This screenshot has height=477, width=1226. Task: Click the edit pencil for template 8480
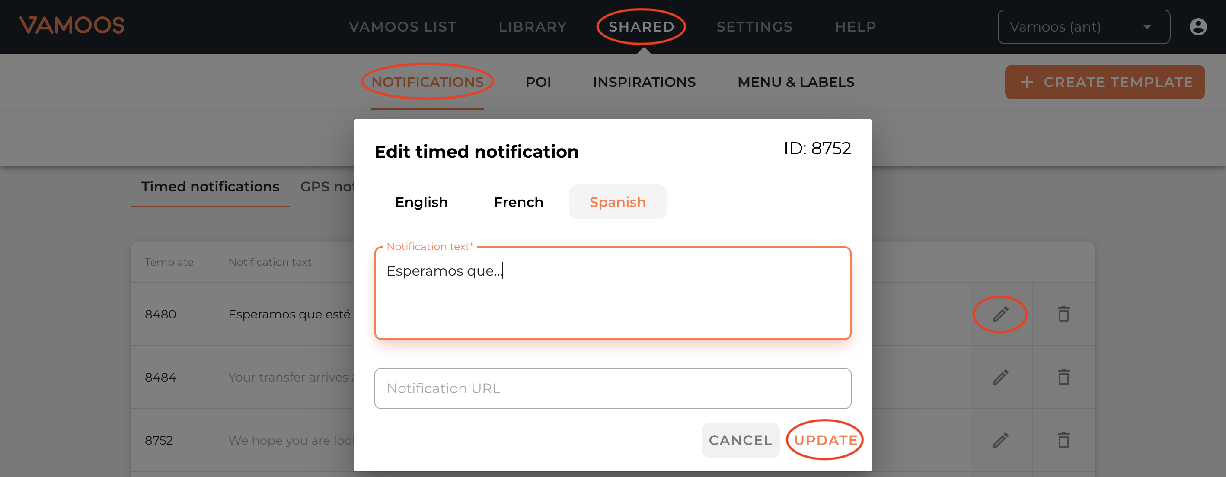click(x=1000, y=314)
